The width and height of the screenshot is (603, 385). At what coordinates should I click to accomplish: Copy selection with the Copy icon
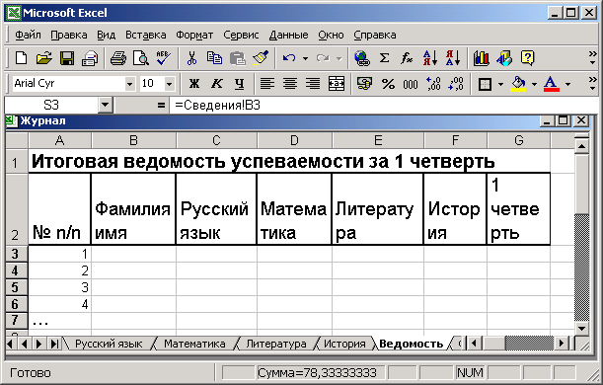click(214, 58)
